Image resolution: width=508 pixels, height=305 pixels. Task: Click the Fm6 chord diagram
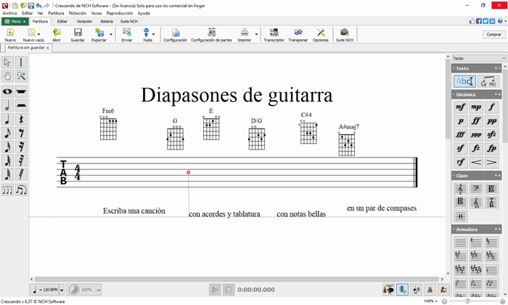(x=108, y=129)
